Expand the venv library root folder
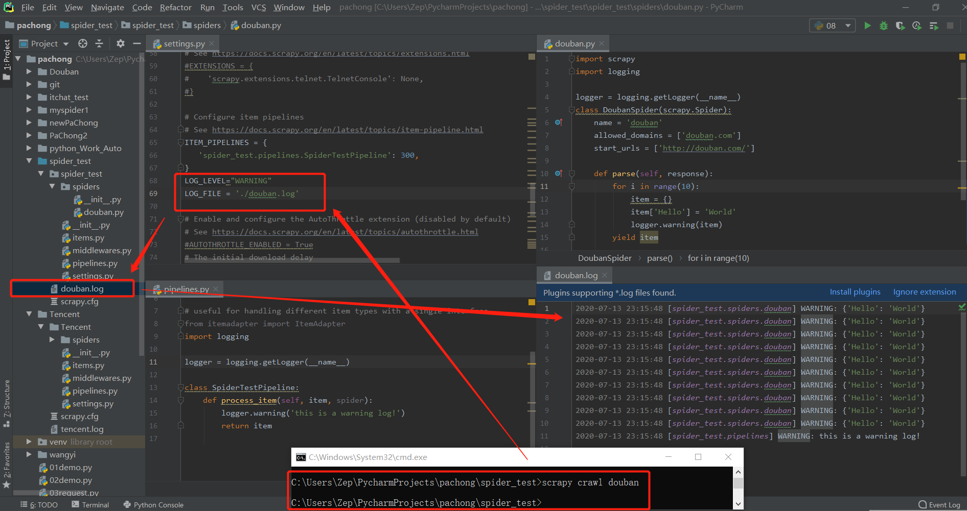Image resolution: width=967 pixels, height=511 pixels. pos(29,442)
